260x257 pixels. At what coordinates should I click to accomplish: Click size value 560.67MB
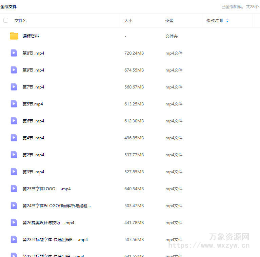tap(134, 87)
